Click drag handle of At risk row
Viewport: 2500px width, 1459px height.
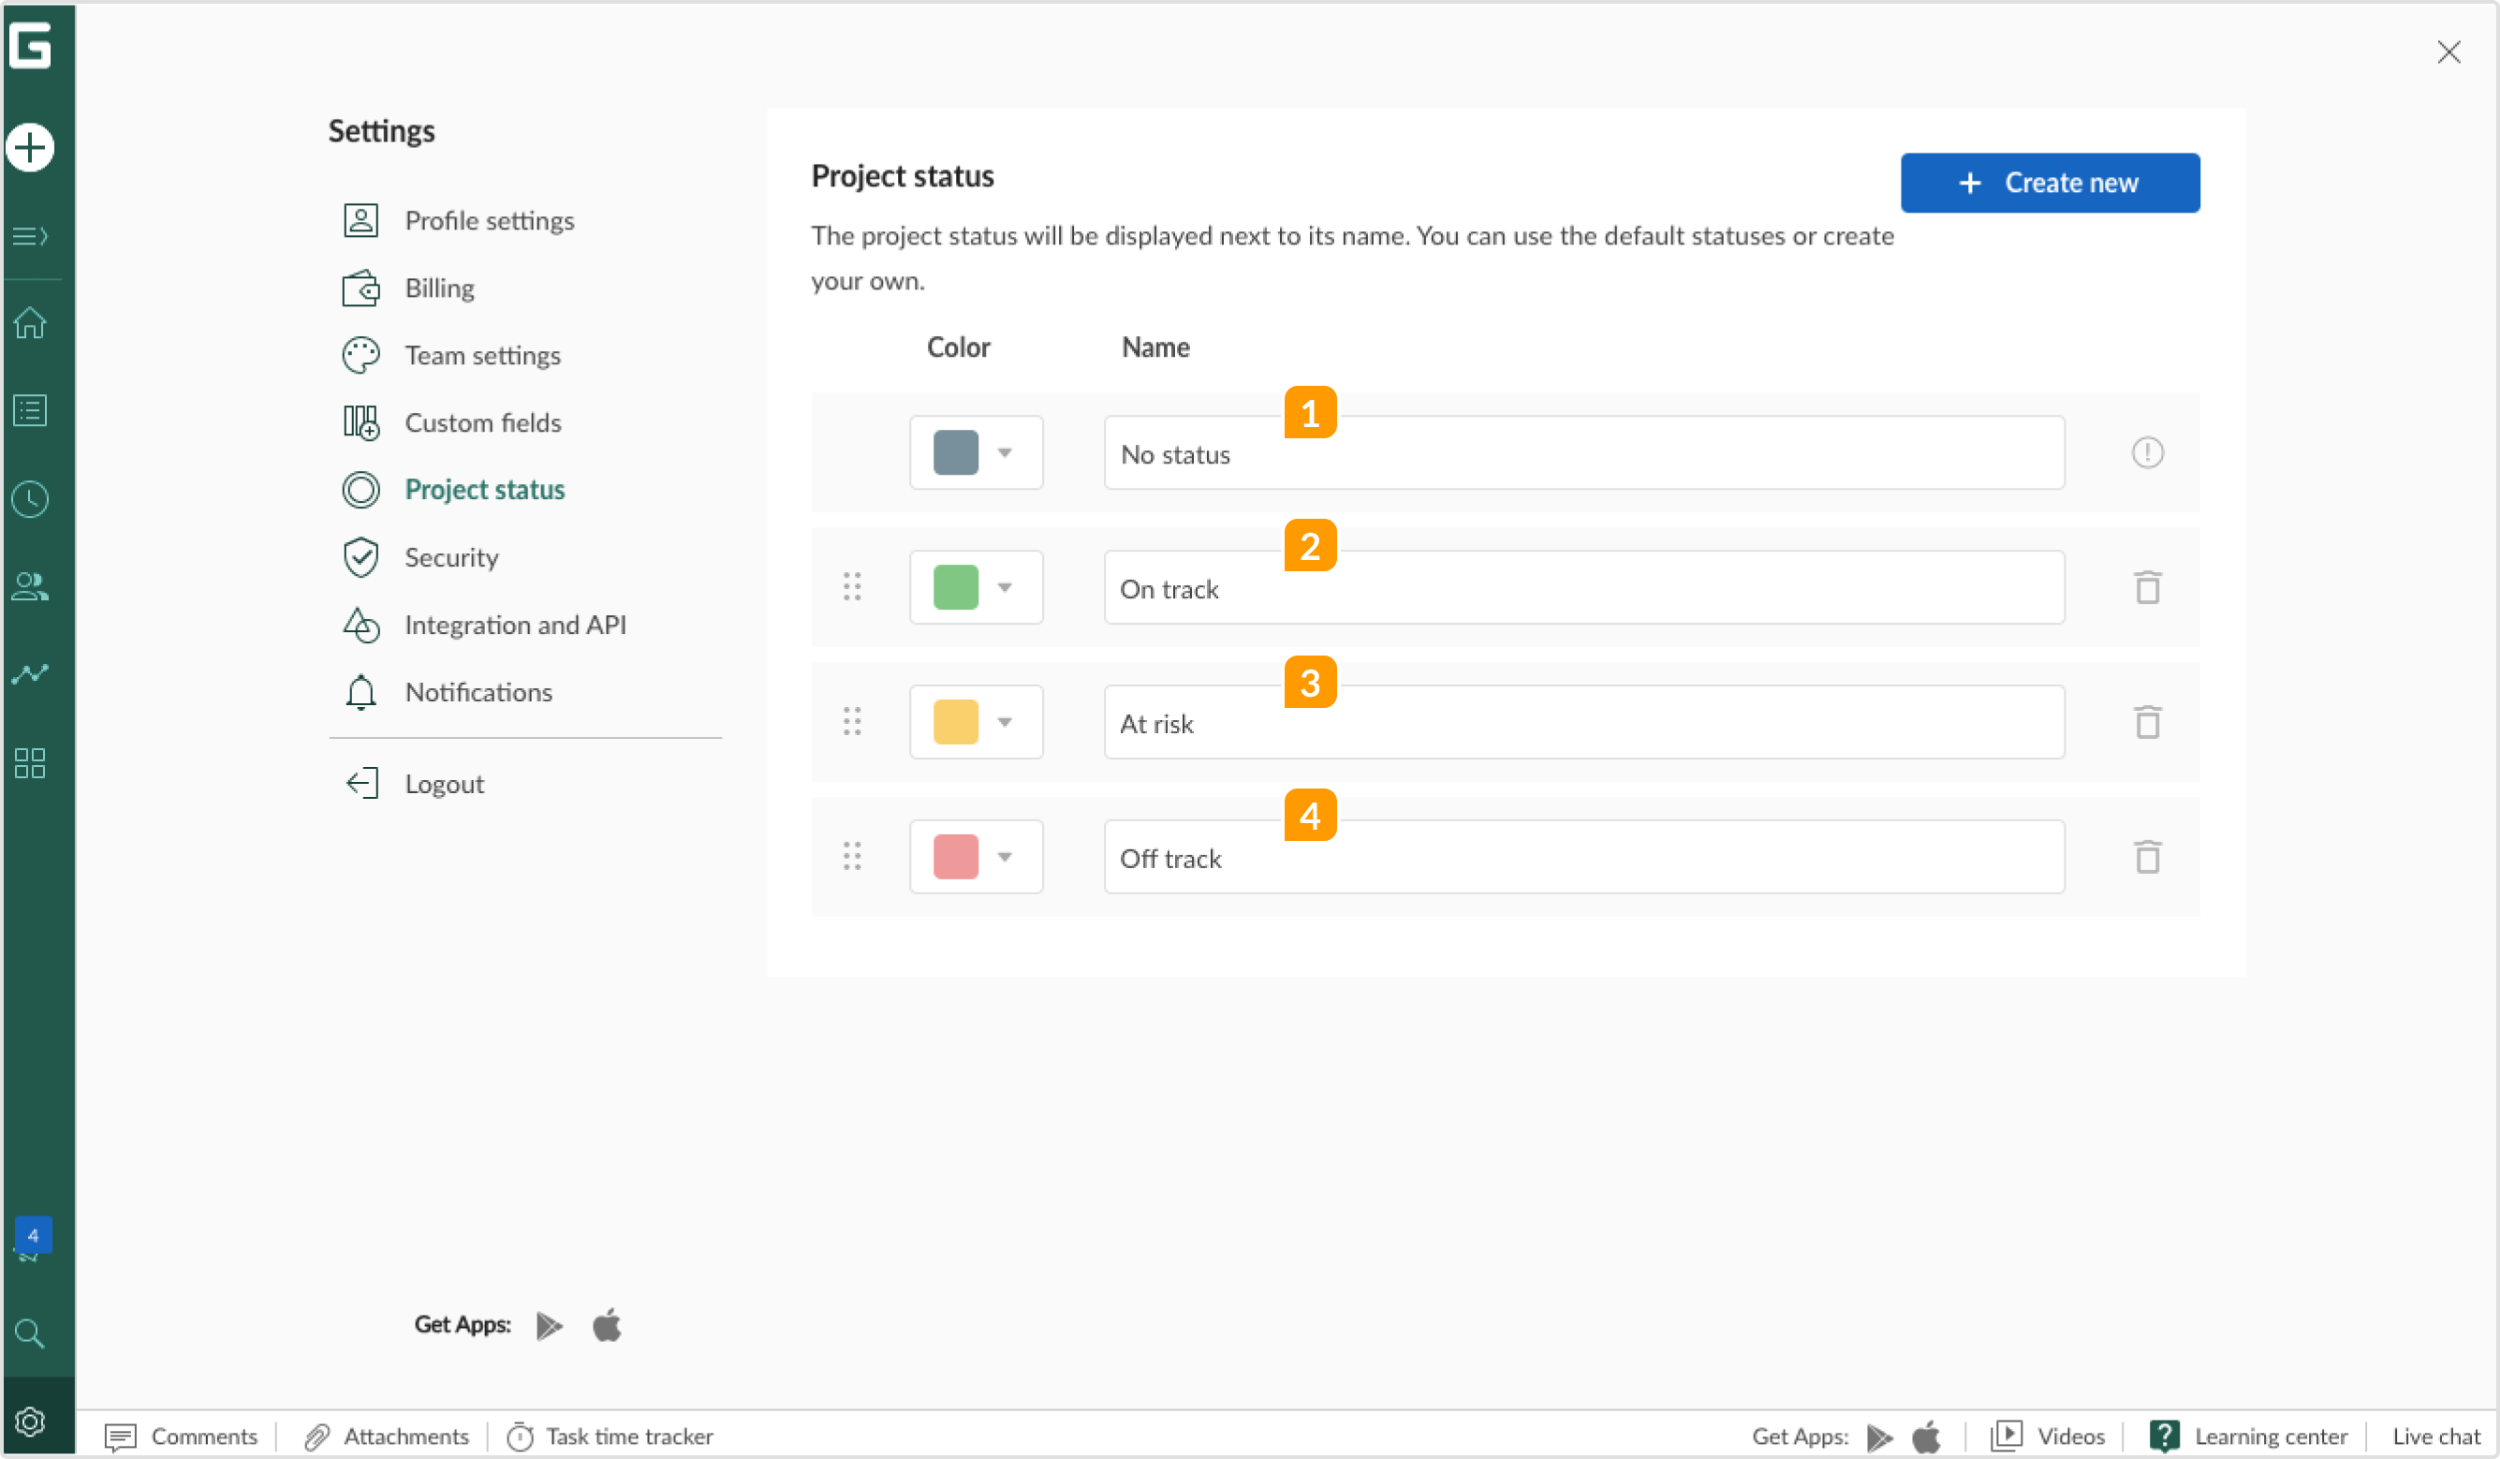point(851,722)
